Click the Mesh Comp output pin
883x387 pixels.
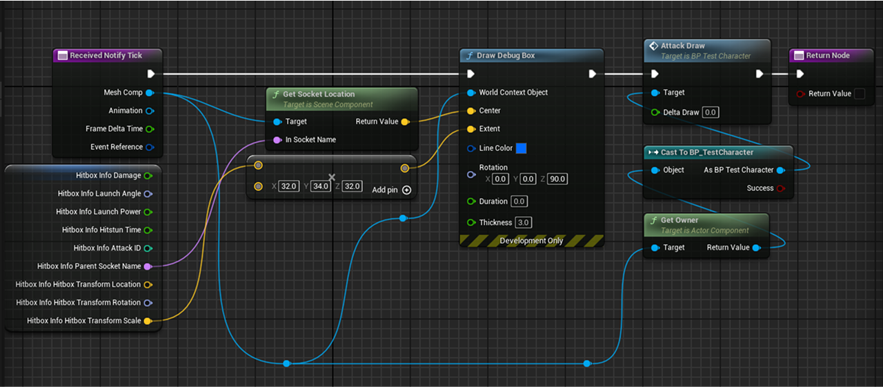point(150,92)
